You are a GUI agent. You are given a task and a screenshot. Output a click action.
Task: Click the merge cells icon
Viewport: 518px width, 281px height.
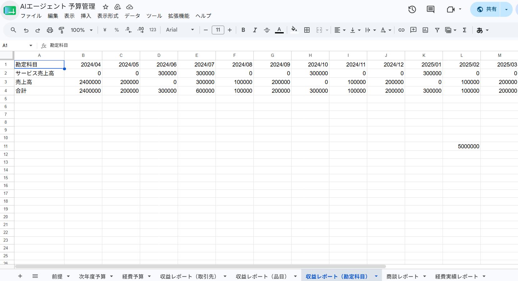pyautogui.click(x=319, y=30)
